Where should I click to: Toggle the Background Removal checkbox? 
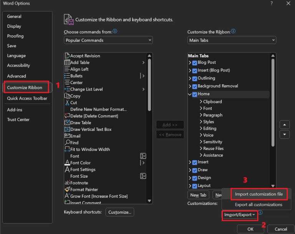pos(195,86)
